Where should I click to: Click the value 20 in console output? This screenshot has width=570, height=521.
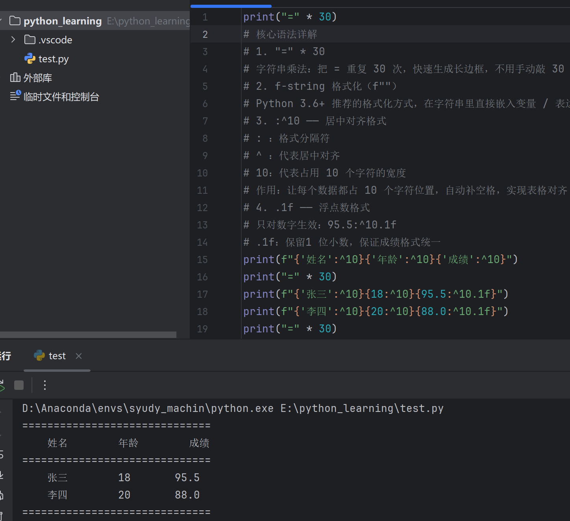[x=124, y=495]
